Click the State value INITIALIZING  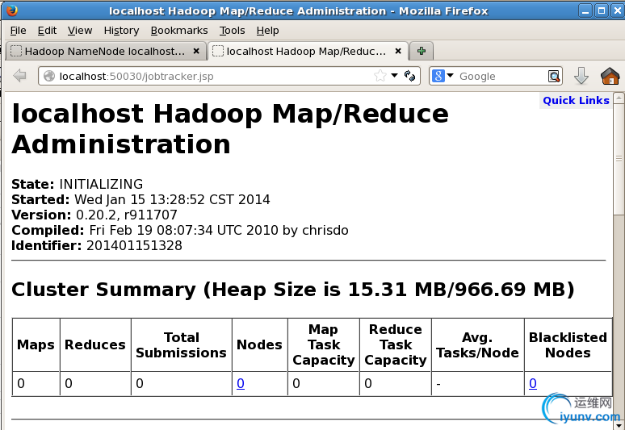(x=101, y=184)
